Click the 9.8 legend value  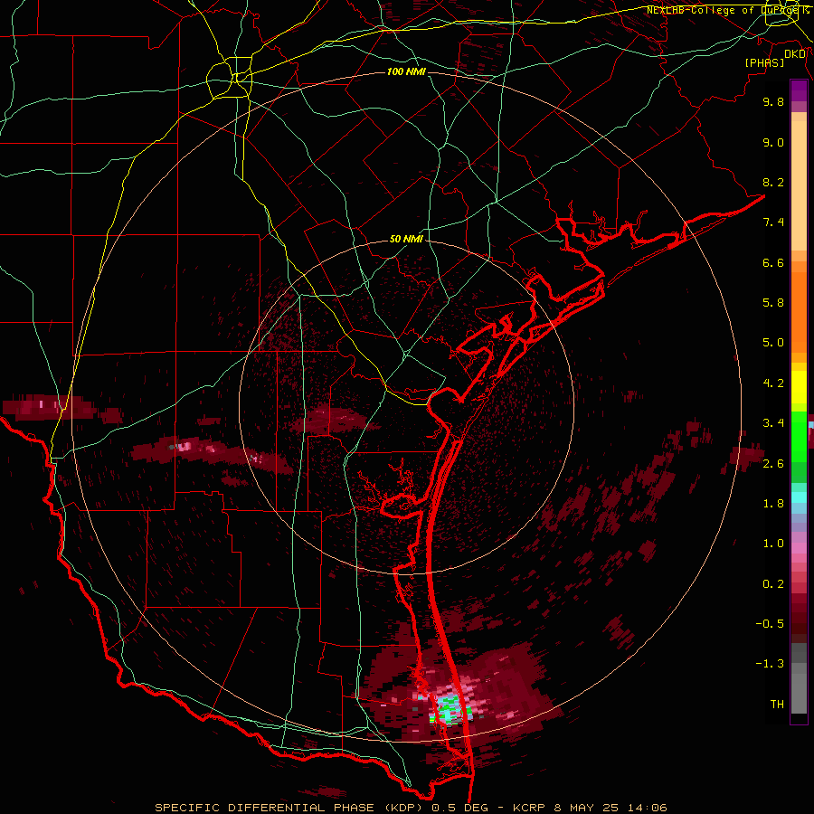(x=773, y=101)
